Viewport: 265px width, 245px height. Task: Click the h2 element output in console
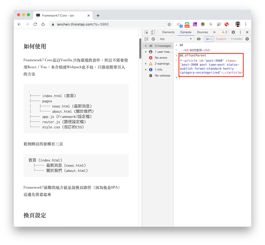point(197,50)
